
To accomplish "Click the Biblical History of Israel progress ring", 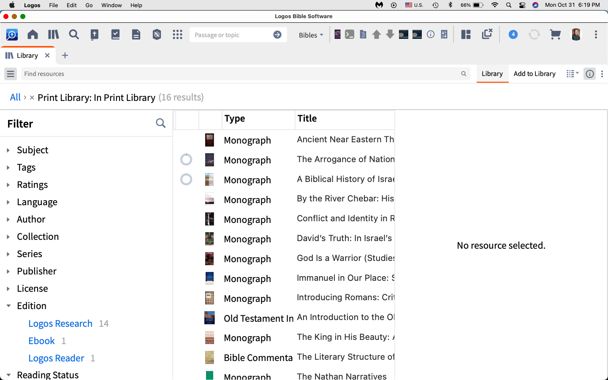I will 186,179.
